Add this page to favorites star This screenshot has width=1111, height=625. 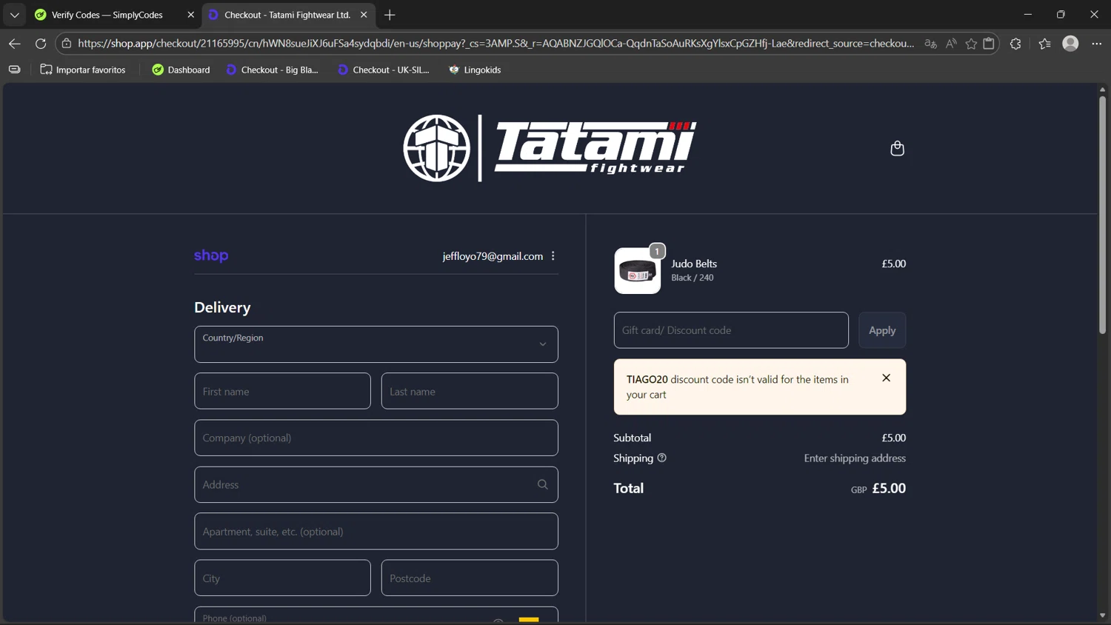coord(971,44)
